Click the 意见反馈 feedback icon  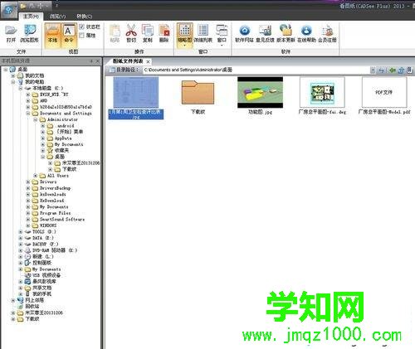265,33
